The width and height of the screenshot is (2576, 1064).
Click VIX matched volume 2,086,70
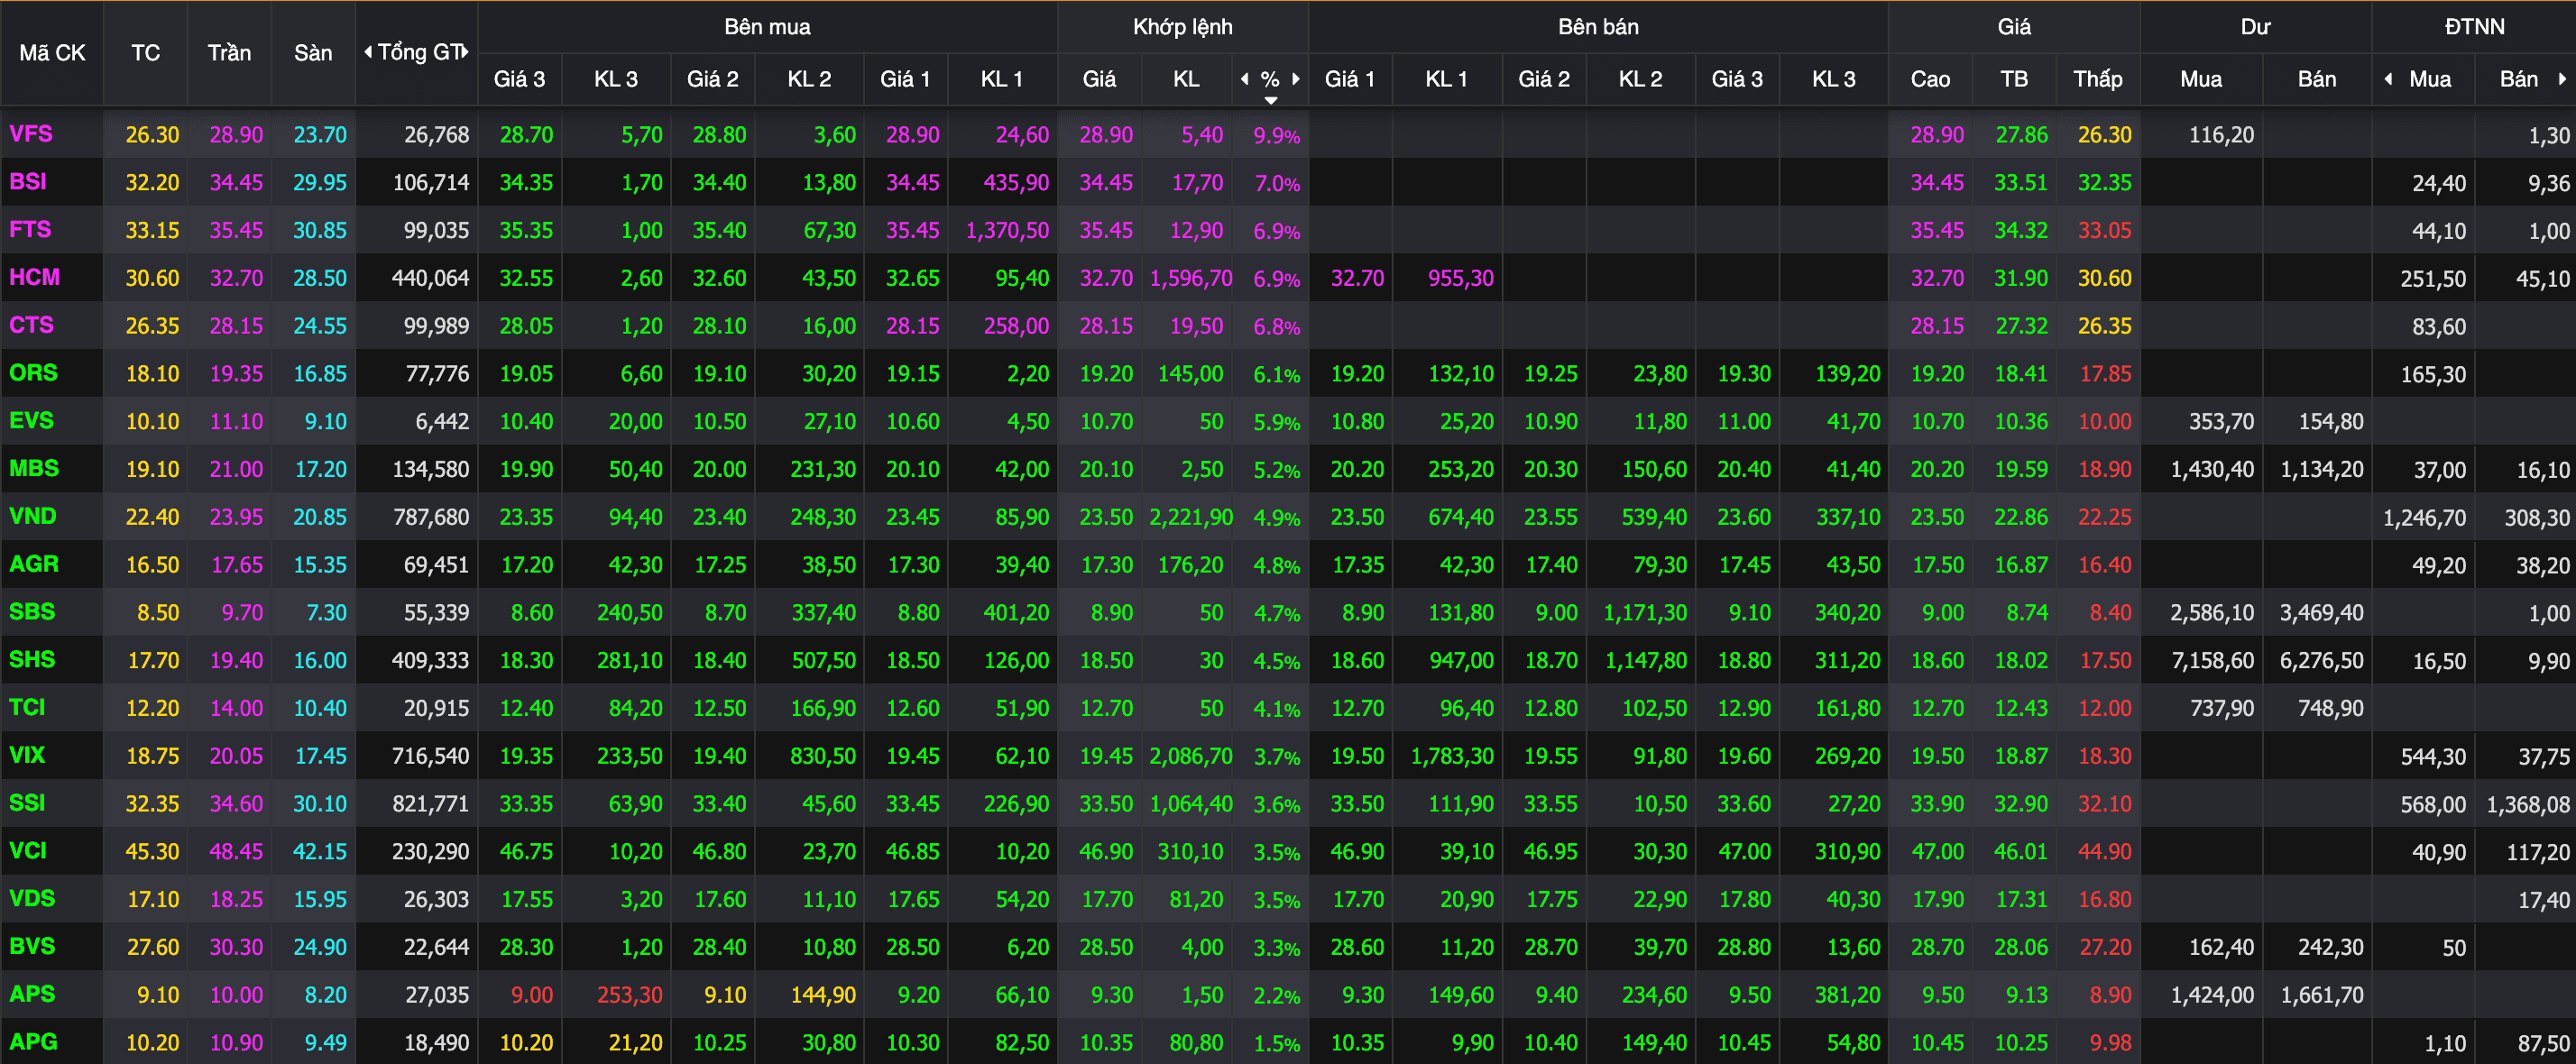(1191, 756)
